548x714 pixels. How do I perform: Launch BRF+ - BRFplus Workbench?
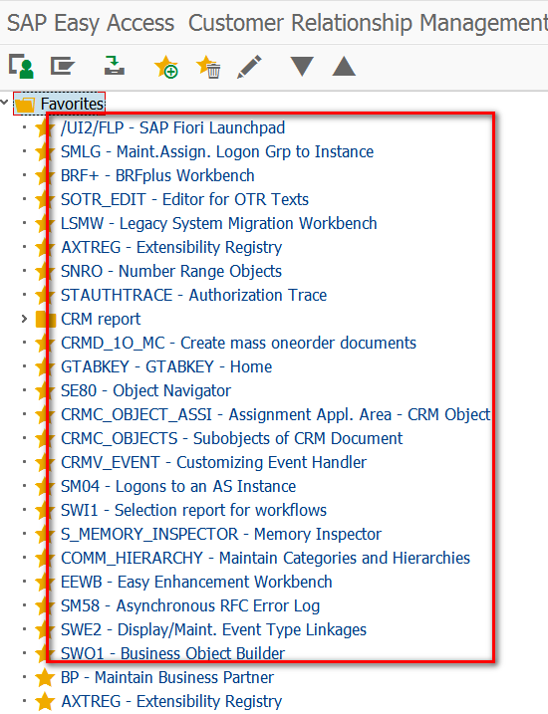point(157,176)
